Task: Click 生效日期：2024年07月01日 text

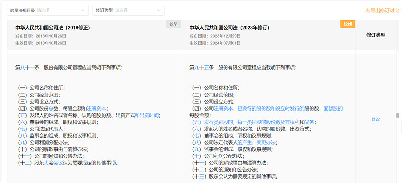Action: pyautogui.click(x=215, y=43)
